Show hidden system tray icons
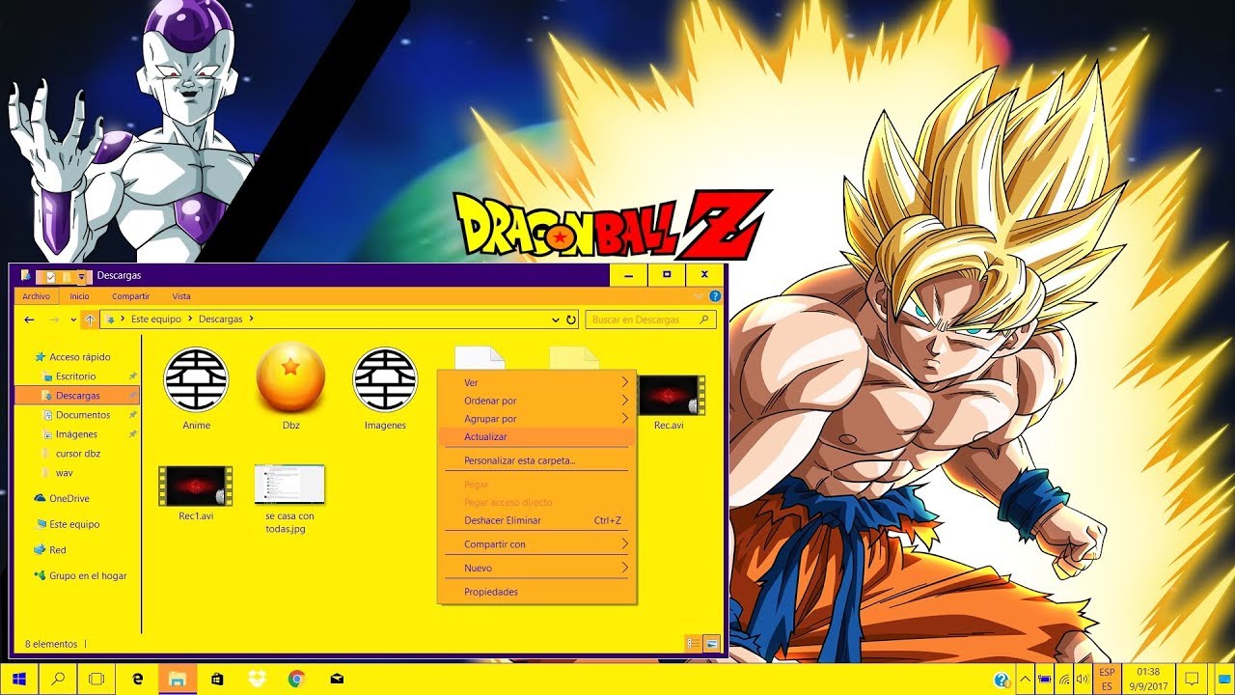Image resolution: width=1235 pixels, height=695 pixels. 1024,680
